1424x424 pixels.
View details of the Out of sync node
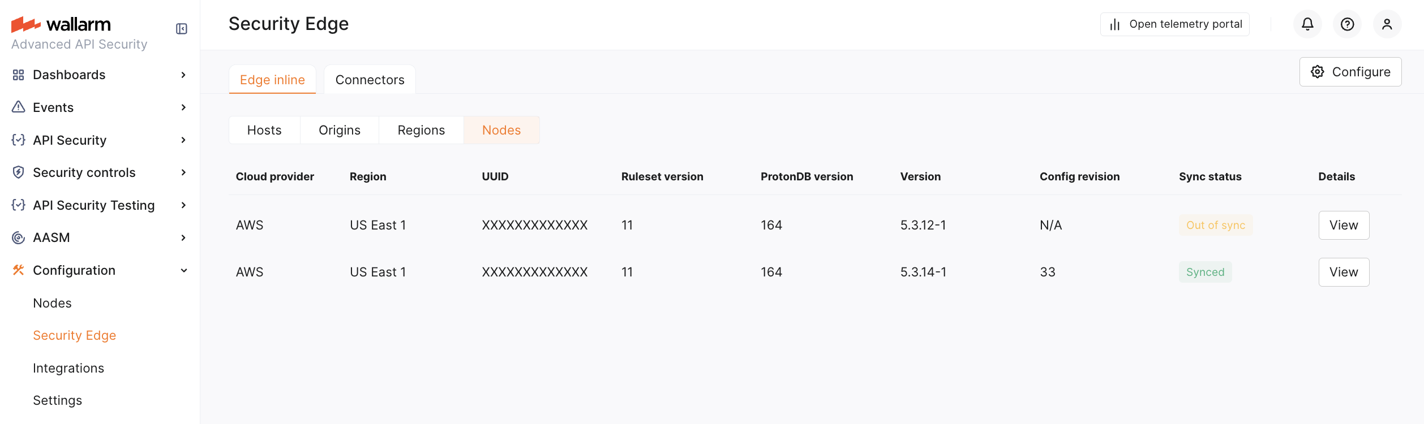coord(1344,225)
